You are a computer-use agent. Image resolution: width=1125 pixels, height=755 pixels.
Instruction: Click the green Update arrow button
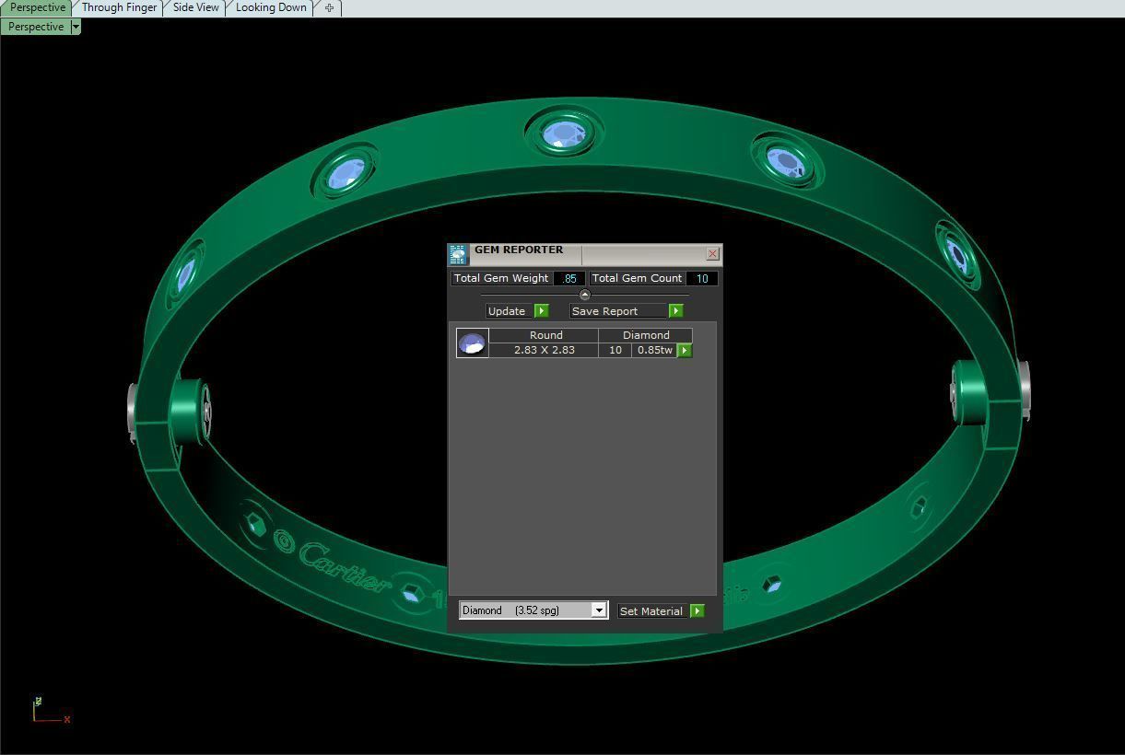[x=542, y=311]
